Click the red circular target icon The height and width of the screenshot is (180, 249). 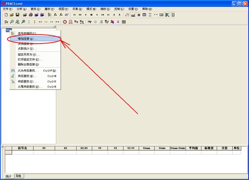[65, 21]
